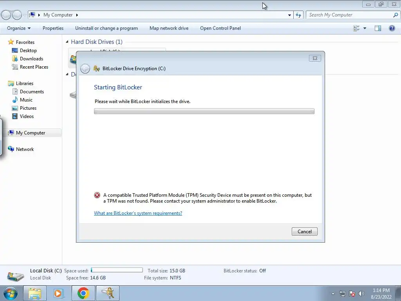The width and height of the screenshot is (401, 301).
Task: Click the change view icon
Action: point(356,28)
